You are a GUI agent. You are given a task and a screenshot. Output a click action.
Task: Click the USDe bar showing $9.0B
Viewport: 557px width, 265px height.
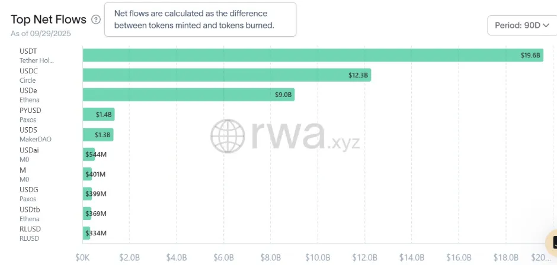188,95
